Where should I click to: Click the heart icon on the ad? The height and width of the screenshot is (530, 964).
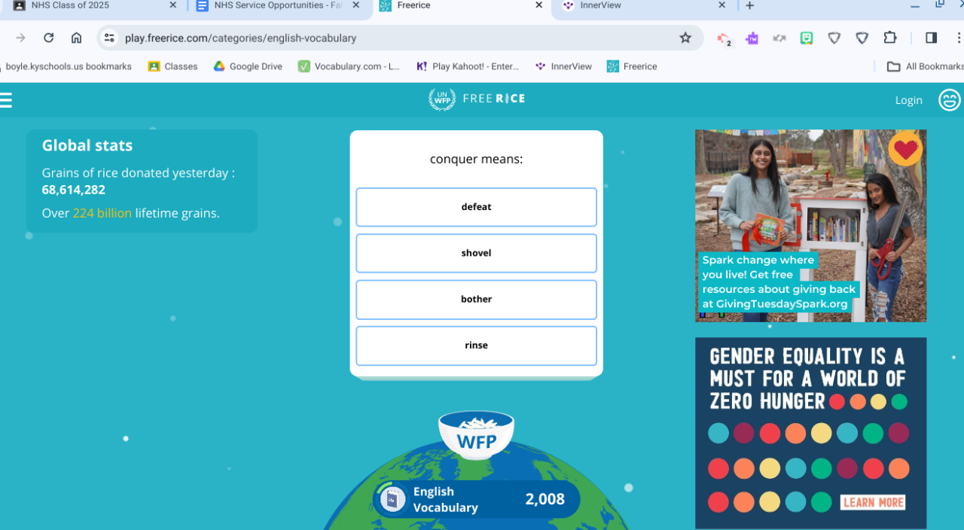coord(905,149)
